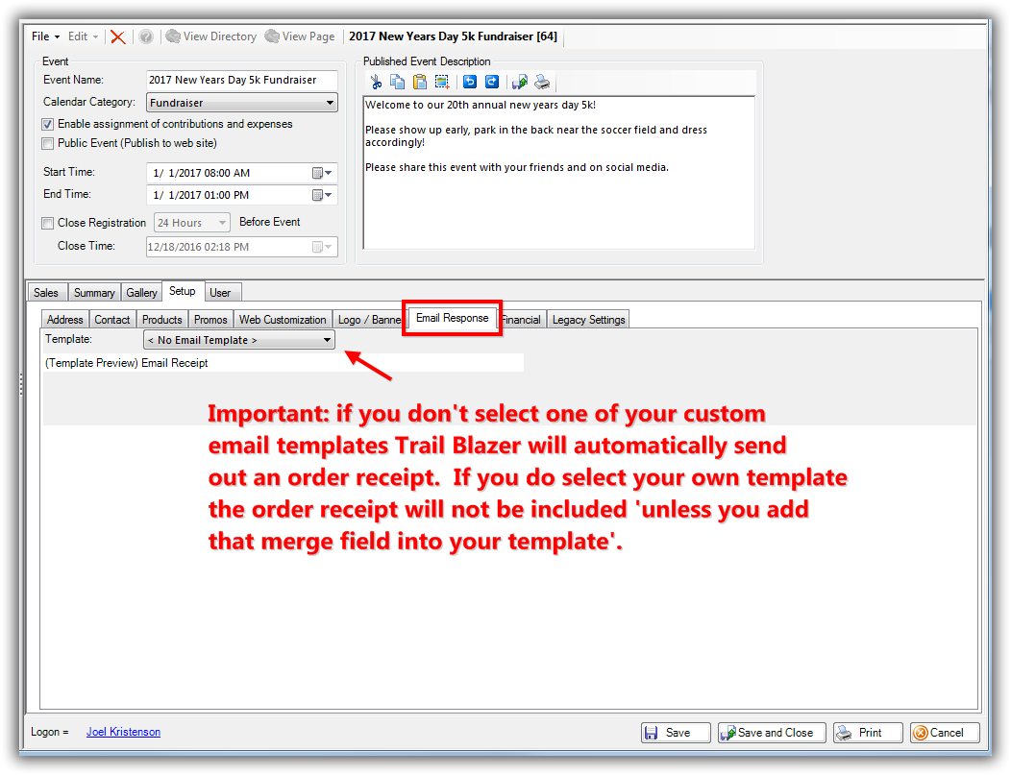Click the Redo arrow icon
Image resolution: width=1011 pixels, height=775 pixels.
click(x=491, y=83)
